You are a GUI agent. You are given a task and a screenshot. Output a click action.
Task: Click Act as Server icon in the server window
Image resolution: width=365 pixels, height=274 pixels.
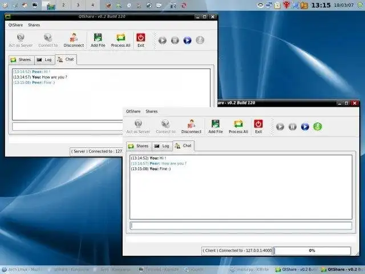[21, 37]
